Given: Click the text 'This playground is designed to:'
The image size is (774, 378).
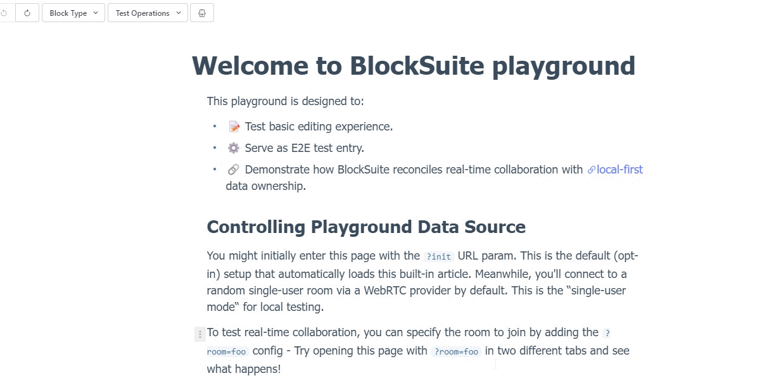Looking at the screenshot, I should pos(286,101).
